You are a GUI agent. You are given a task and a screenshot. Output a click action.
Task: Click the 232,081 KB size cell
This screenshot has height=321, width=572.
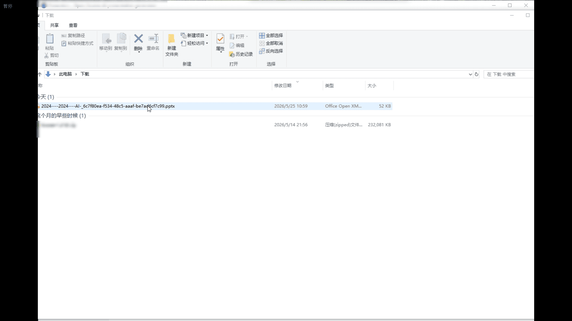pos(379,125)
